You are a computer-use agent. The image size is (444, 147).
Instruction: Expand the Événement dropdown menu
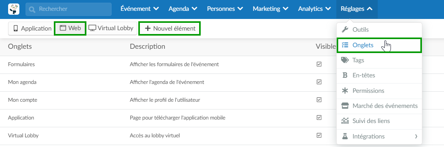coord(139,9)
